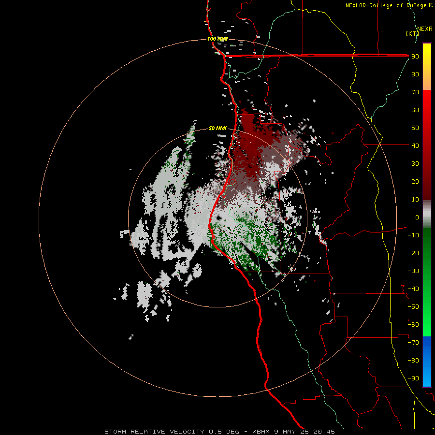Click the 70 value on the velocity scale

pyautogui.click(x=415, y=92)
